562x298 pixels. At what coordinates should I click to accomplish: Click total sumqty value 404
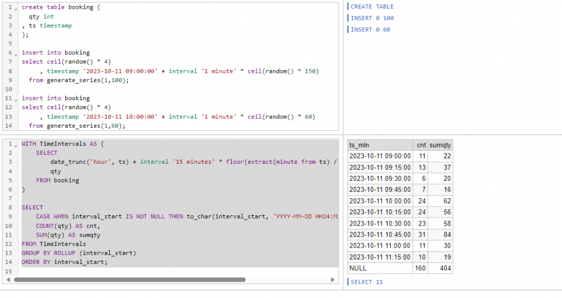(x=440, y=268)
